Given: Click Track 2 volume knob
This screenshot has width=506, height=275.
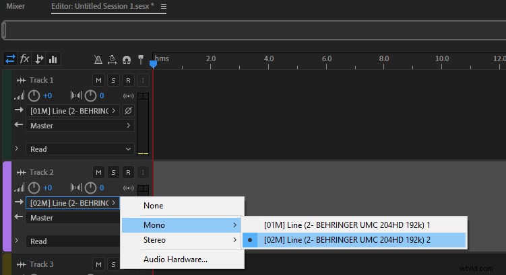Looking at the screenshot, I should (x=34, y=188).
